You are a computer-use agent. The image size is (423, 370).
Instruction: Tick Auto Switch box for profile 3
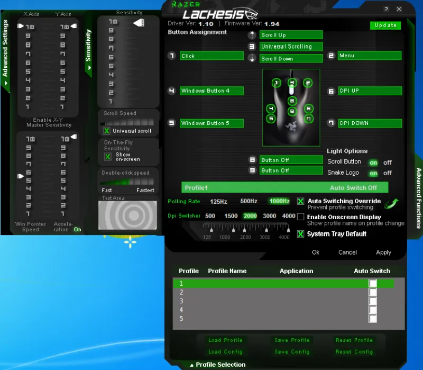point(373,301)
